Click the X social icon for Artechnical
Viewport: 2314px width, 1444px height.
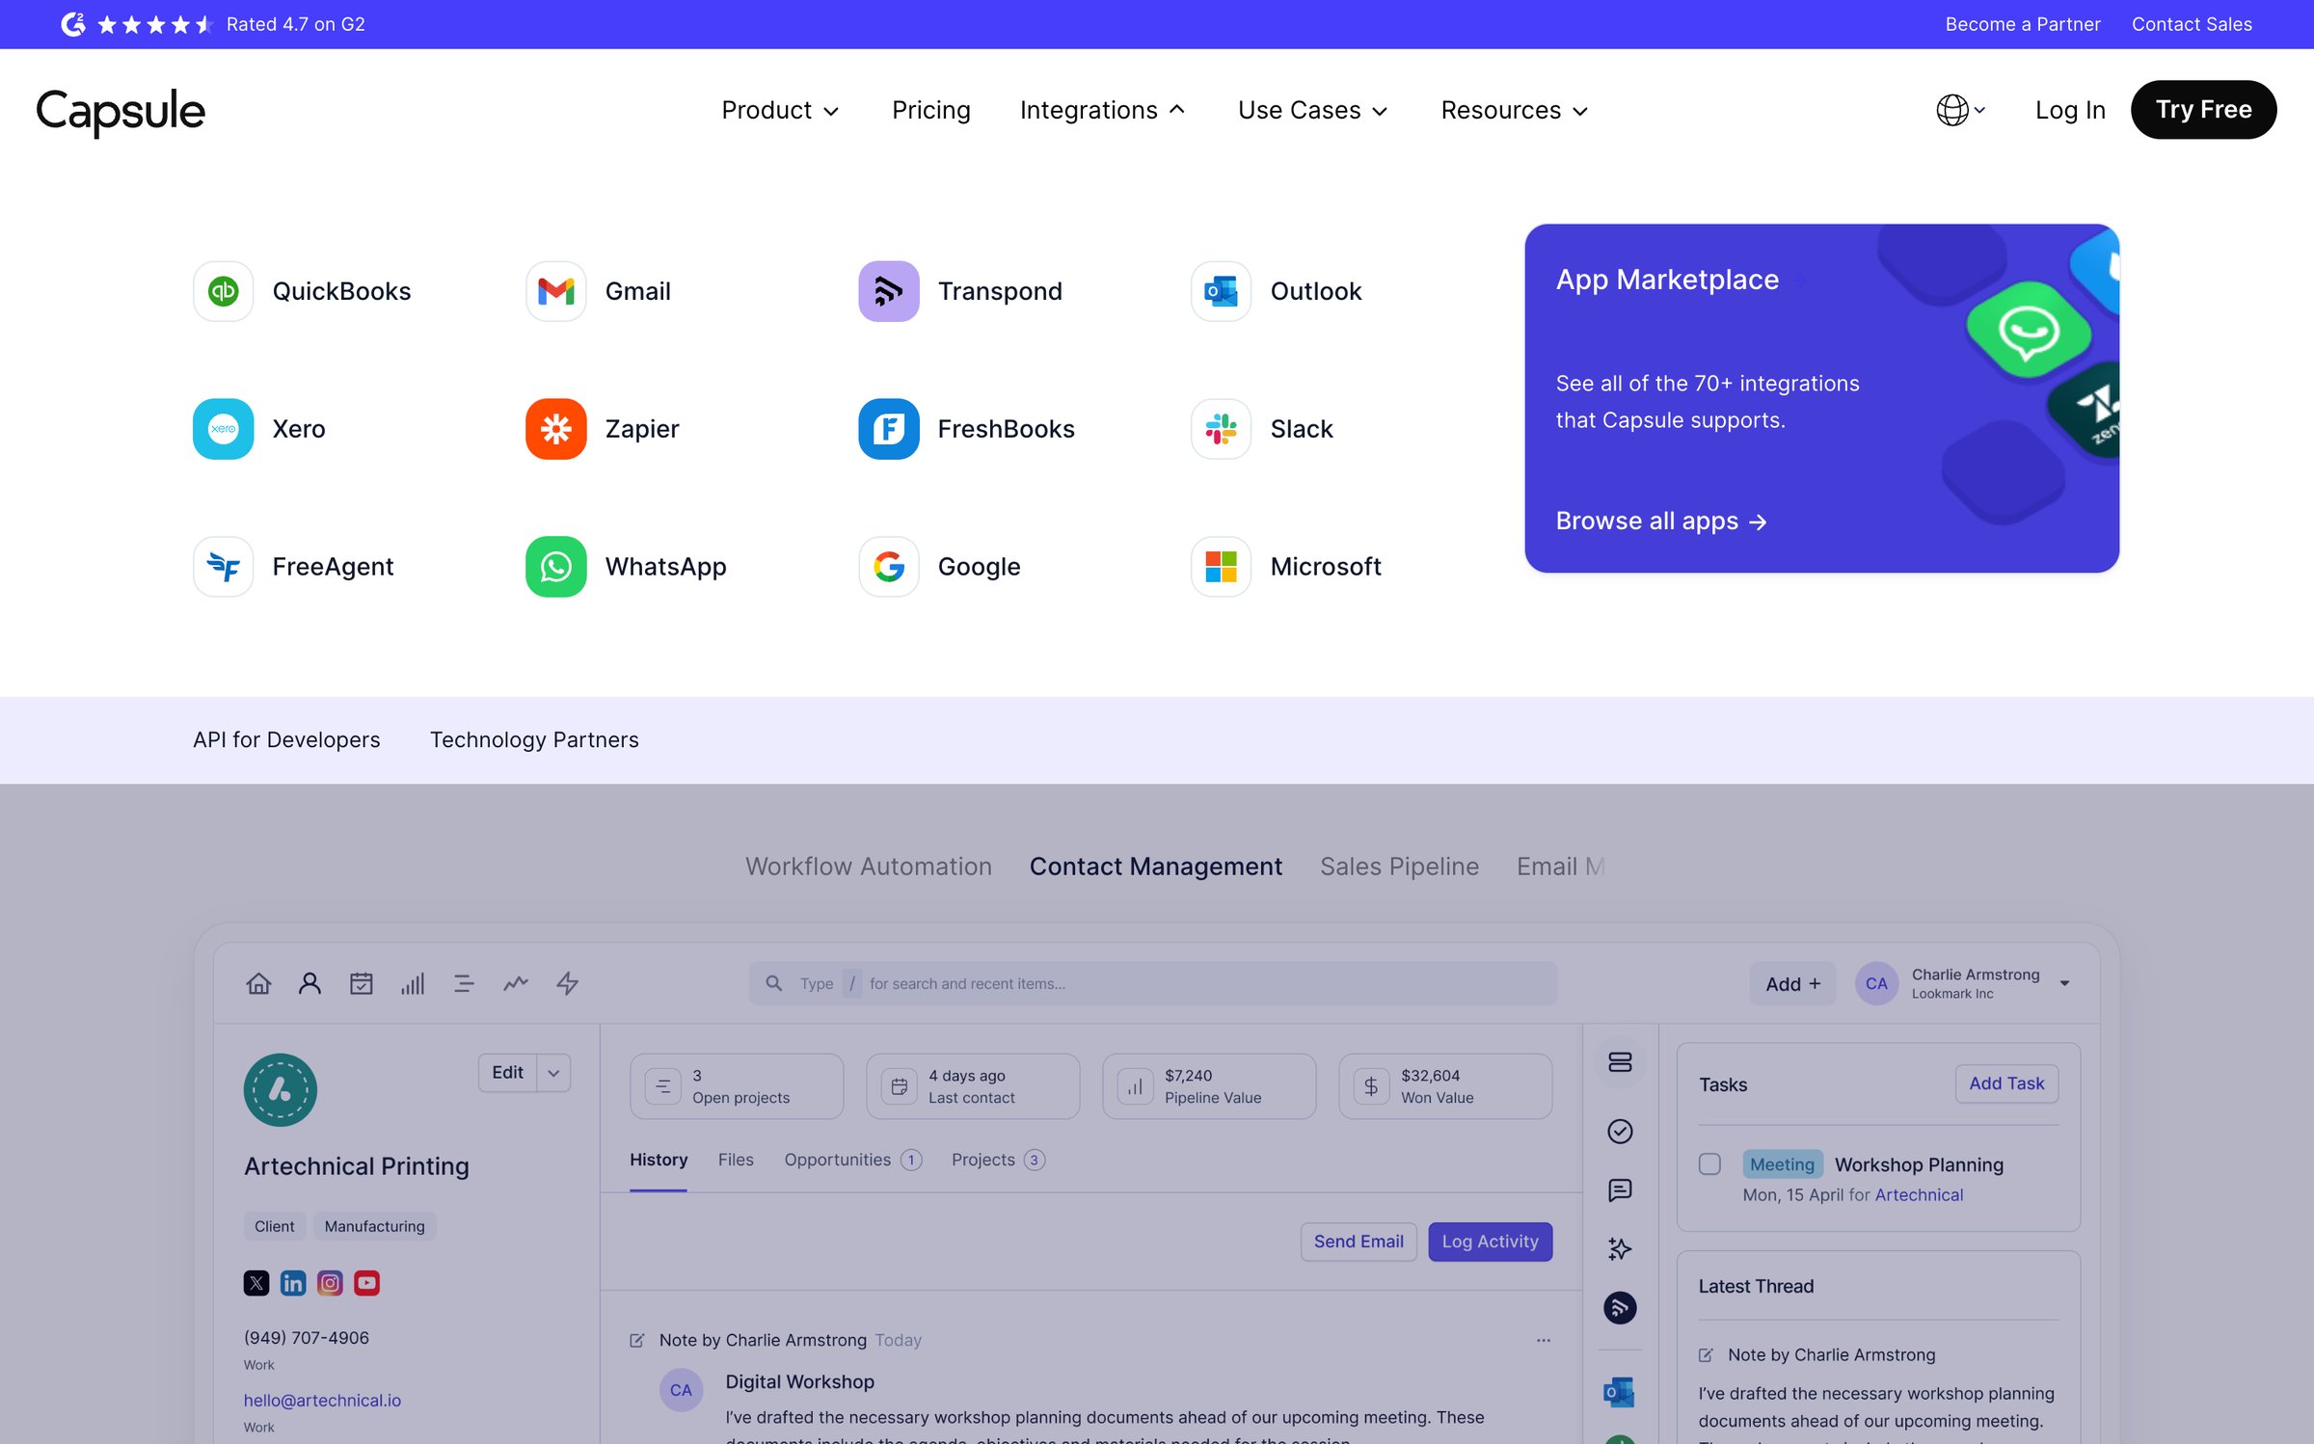click(256, 1283)
